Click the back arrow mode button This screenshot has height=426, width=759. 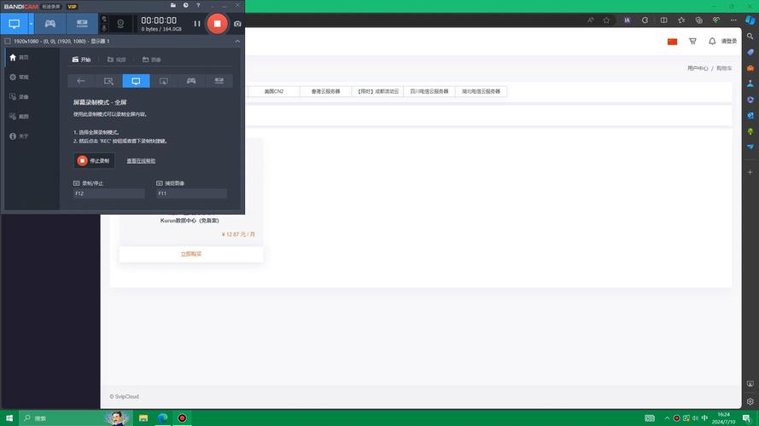pyautogui.click(x=81, y=81)
